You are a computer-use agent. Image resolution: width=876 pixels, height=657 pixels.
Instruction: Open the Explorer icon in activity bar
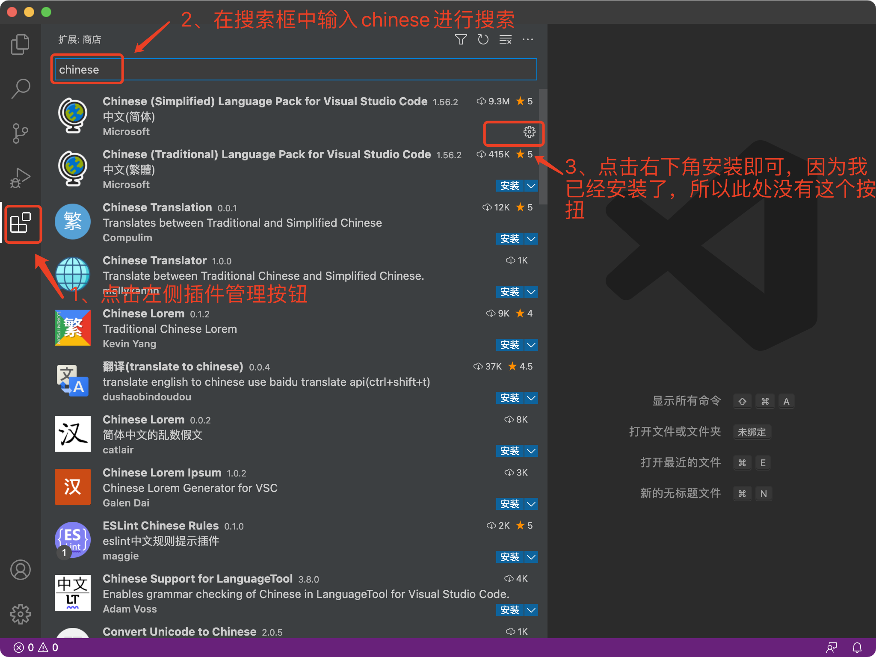[x=20, y=44]
